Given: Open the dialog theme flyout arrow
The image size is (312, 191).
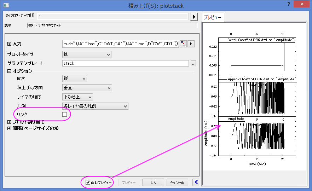Looking at the screenshot, I should 194,17.
